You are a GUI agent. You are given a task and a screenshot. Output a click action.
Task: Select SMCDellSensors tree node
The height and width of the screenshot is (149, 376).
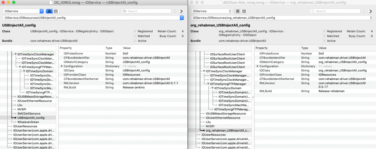pyautogui.click(x=29, y=114)
